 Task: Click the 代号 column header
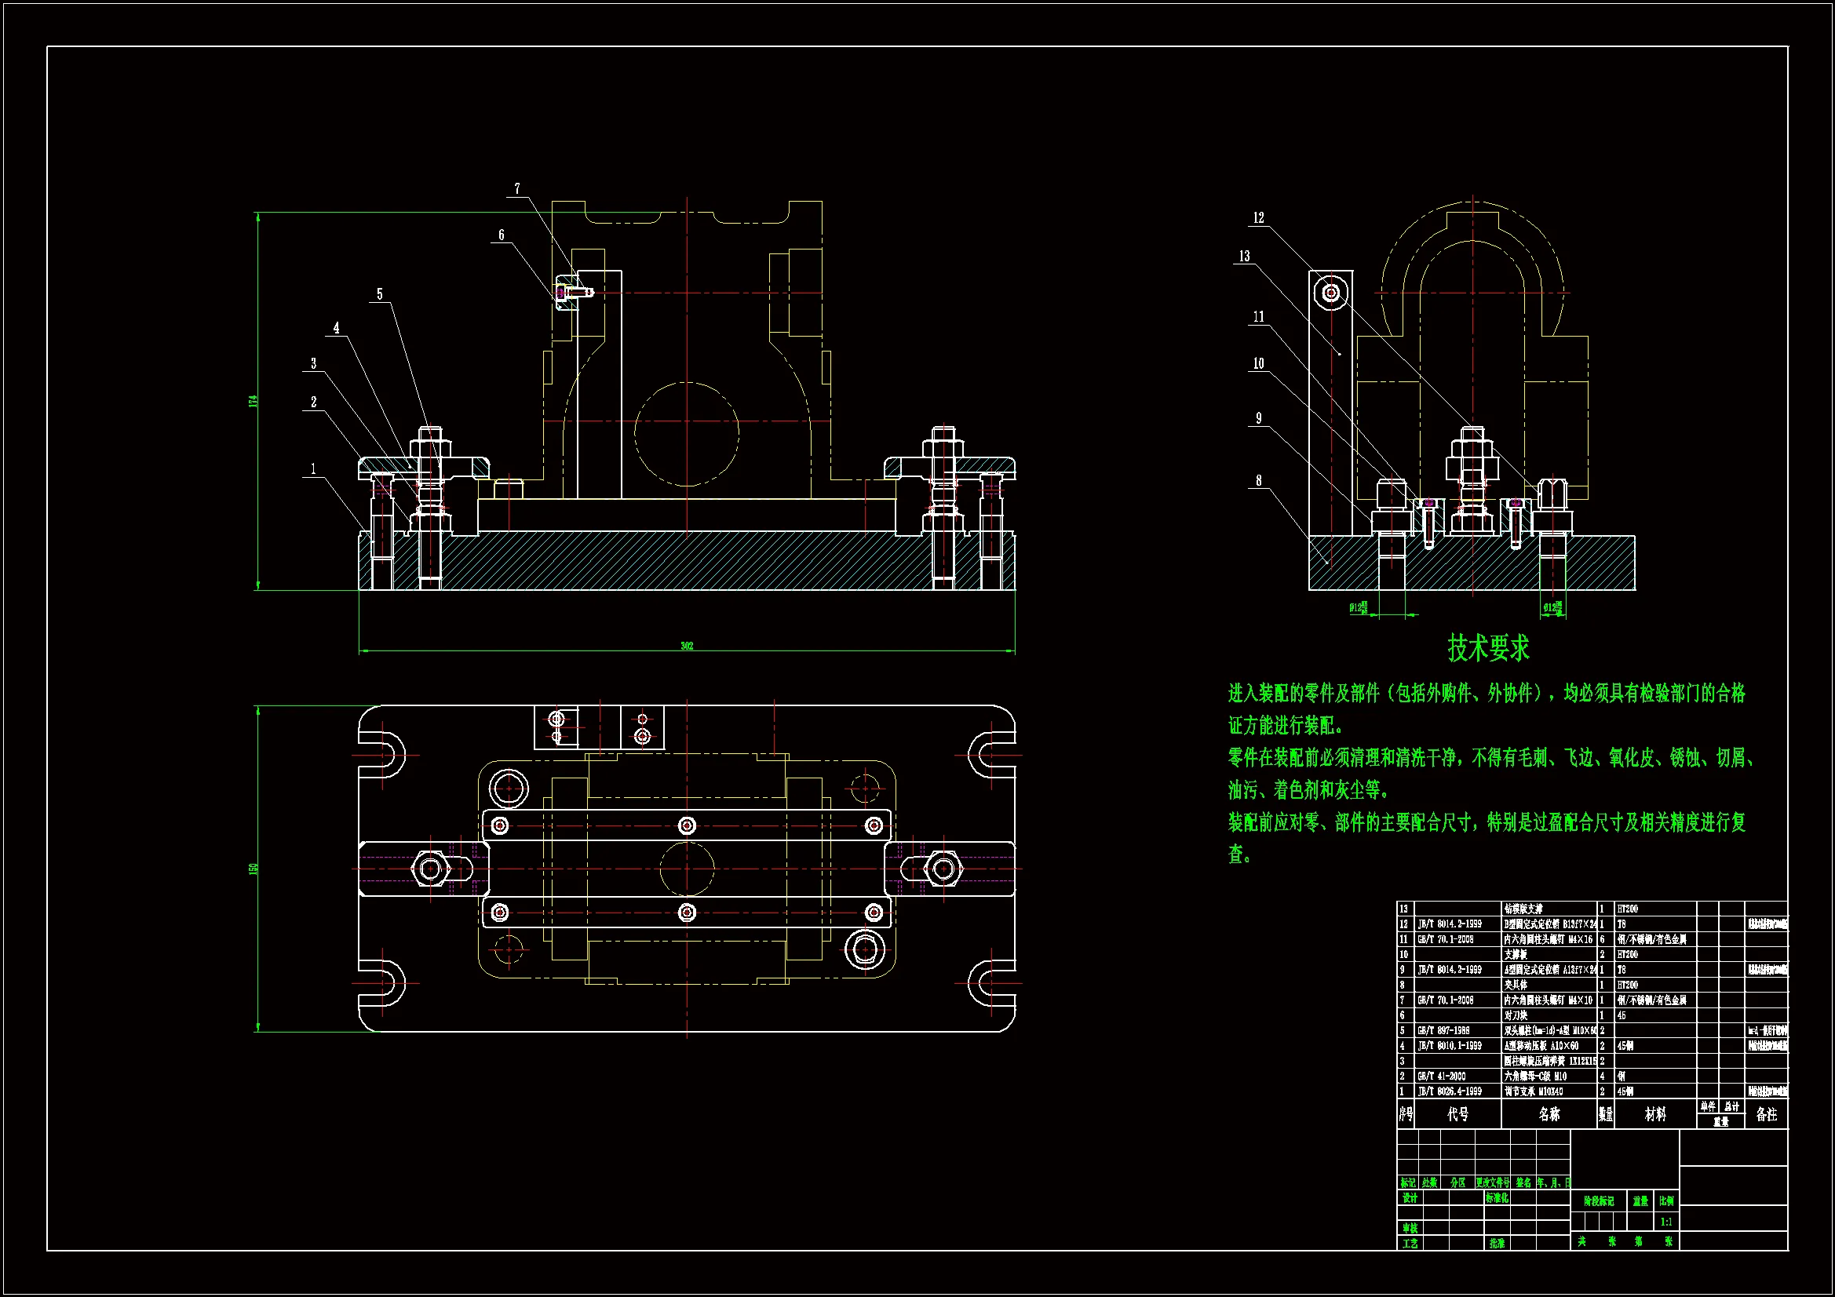click(1457, 1114)
